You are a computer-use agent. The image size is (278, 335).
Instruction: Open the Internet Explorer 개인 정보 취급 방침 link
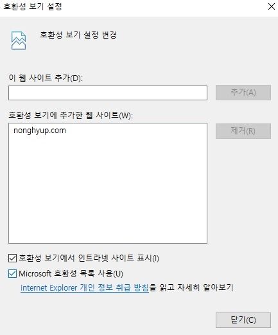point(85,287)
